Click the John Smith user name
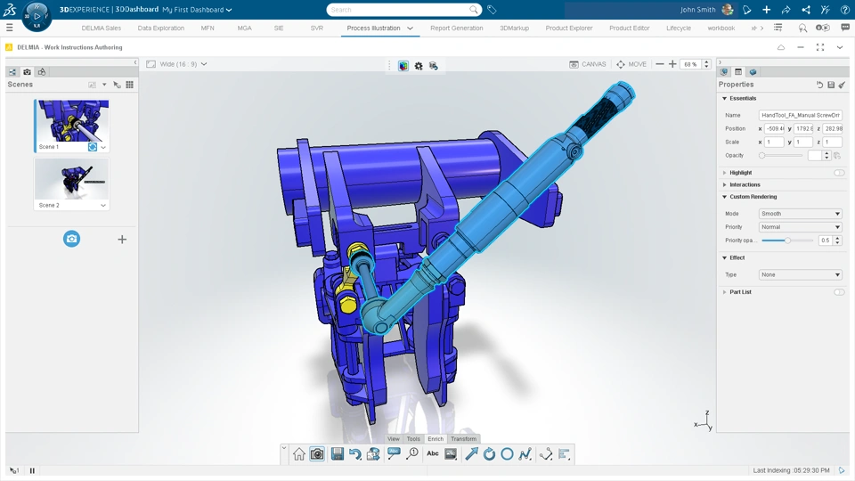Image resolution: width=855 pixels, height=481 pixels. 697,10
